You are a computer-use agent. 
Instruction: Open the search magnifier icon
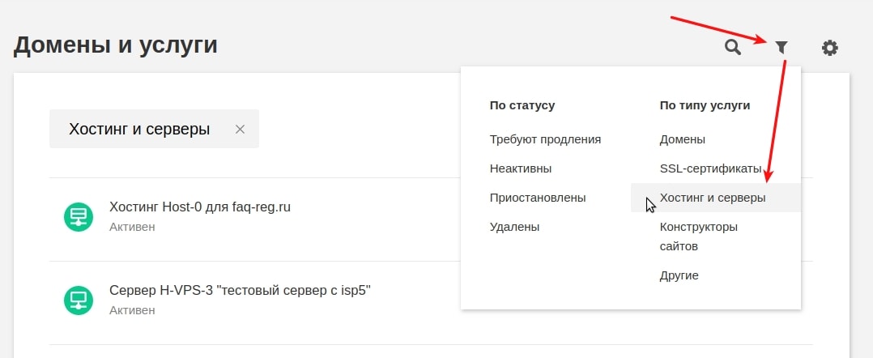tap(733, 48)
